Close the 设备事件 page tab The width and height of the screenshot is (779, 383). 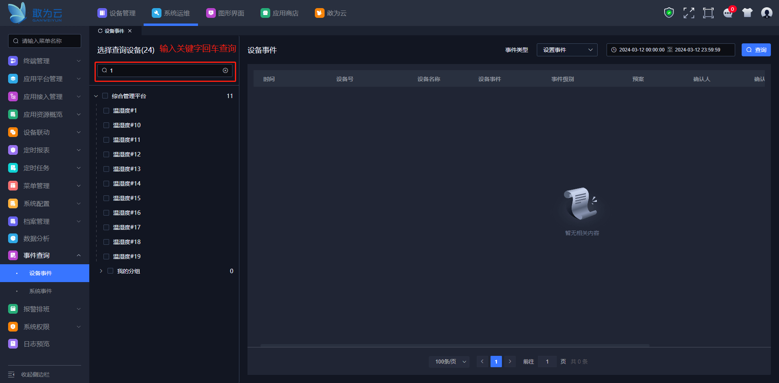pos(130,31)
